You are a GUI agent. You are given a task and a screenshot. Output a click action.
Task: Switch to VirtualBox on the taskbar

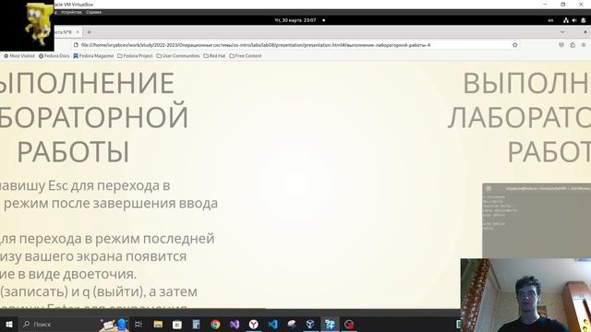(x=310, y=324)
